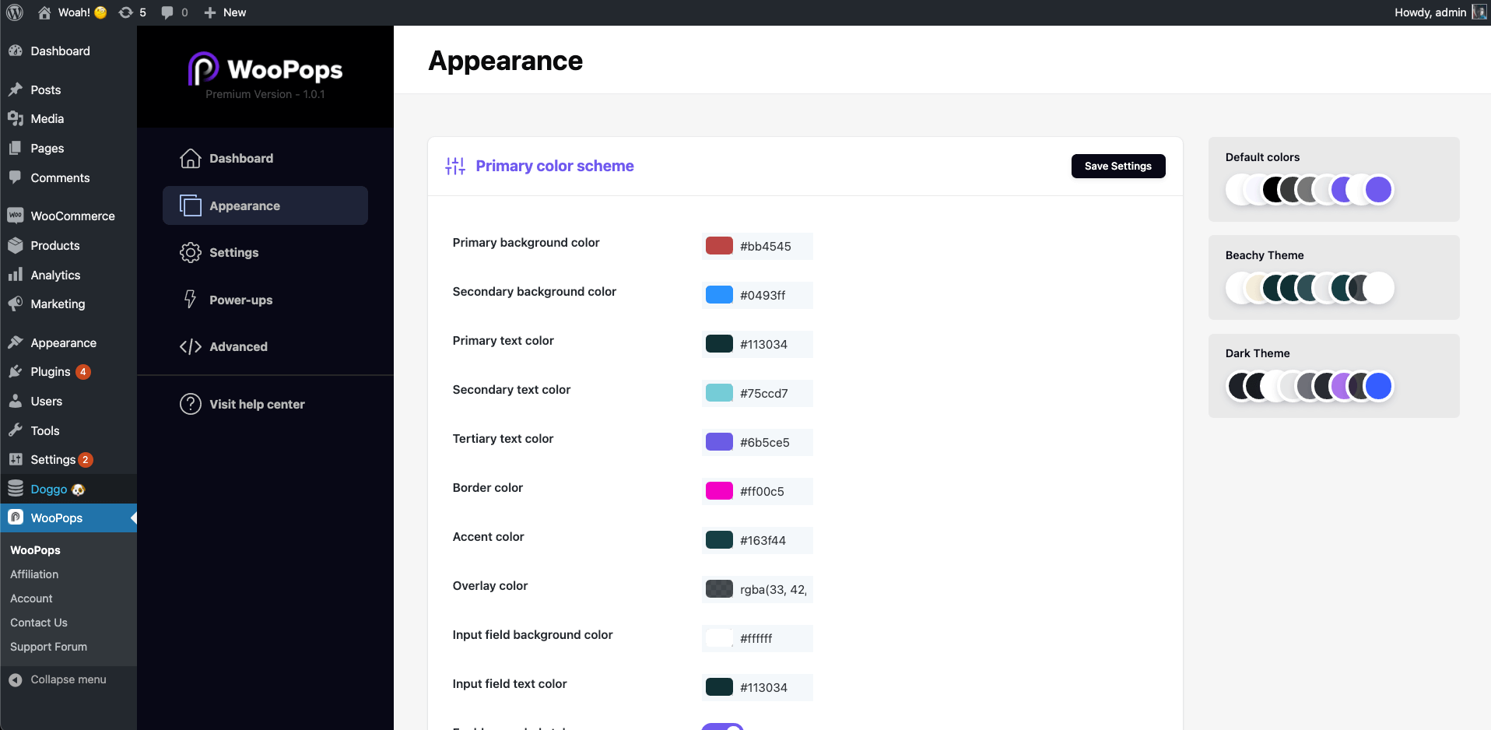Open Plugins in the WordPress menu

(51, 372)
